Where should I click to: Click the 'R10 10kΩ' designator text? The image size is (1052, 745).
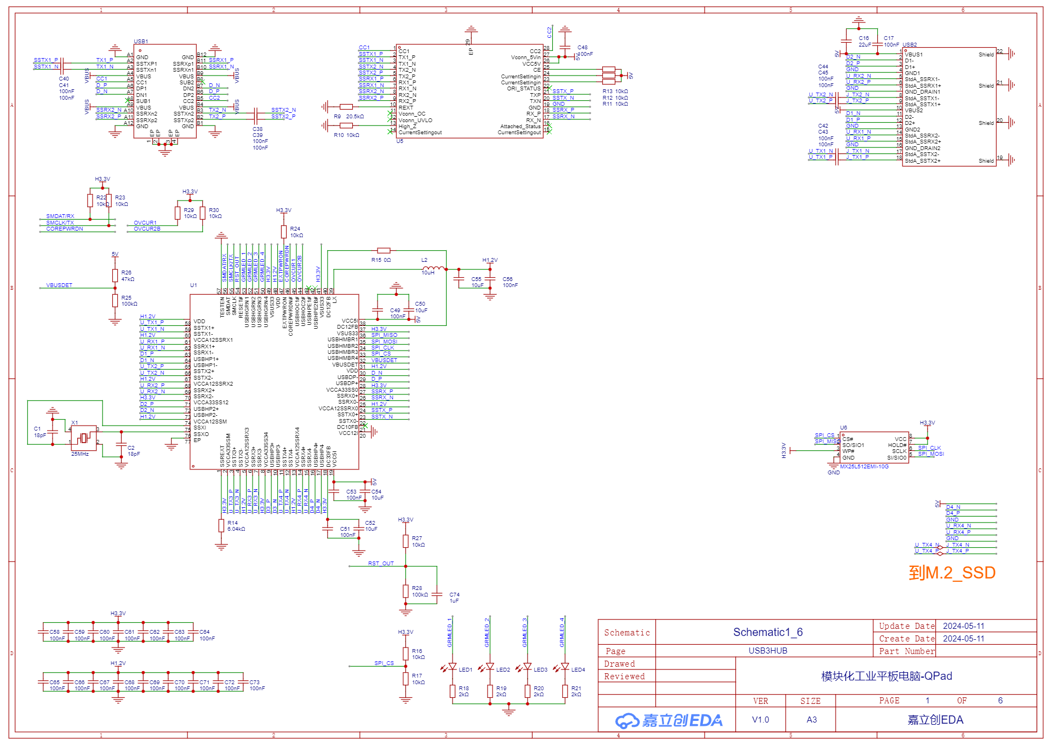coord(346,135)
